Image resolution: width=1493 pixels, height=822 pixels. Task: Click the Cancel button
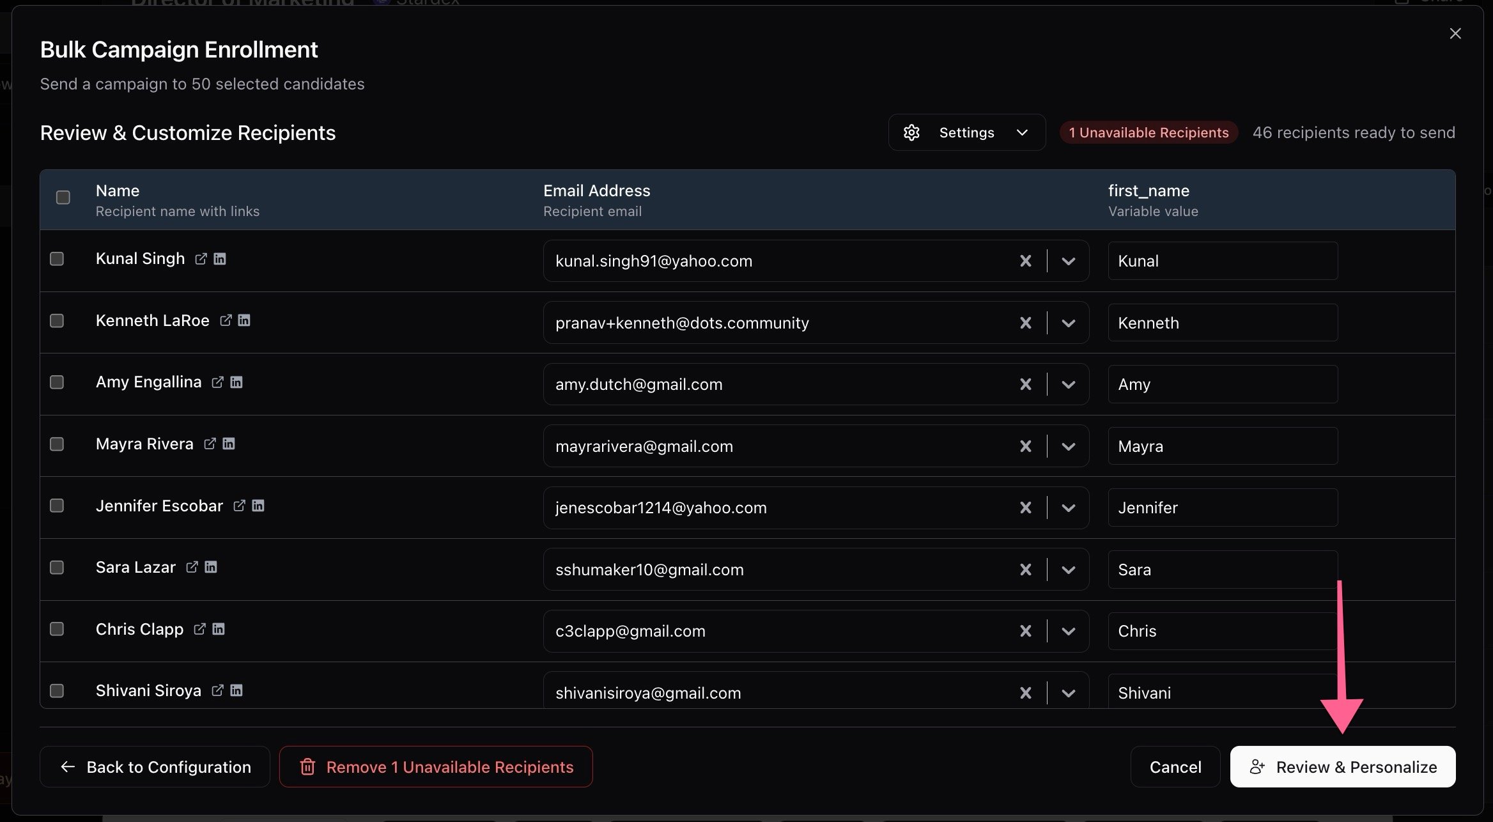coord(1175,766)
